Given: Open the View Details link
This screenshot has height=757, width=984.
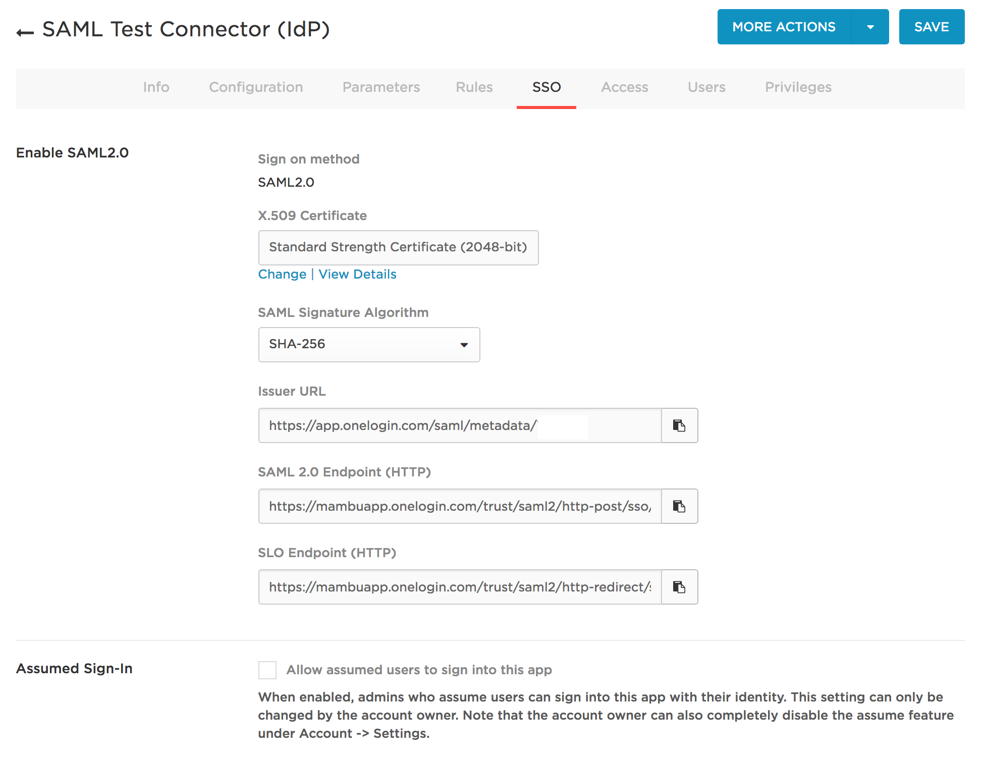Looking at the screenshot, I should point(357,274).
